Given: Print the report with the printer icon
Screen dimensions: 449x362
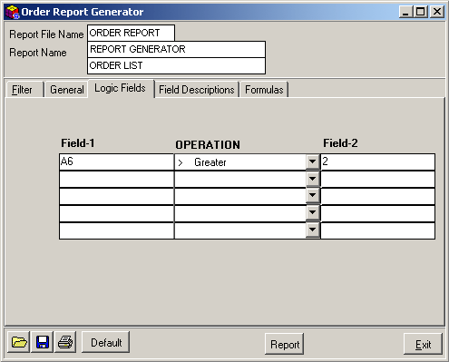Looking at the screenshot, I should click(x=65, y=342).
